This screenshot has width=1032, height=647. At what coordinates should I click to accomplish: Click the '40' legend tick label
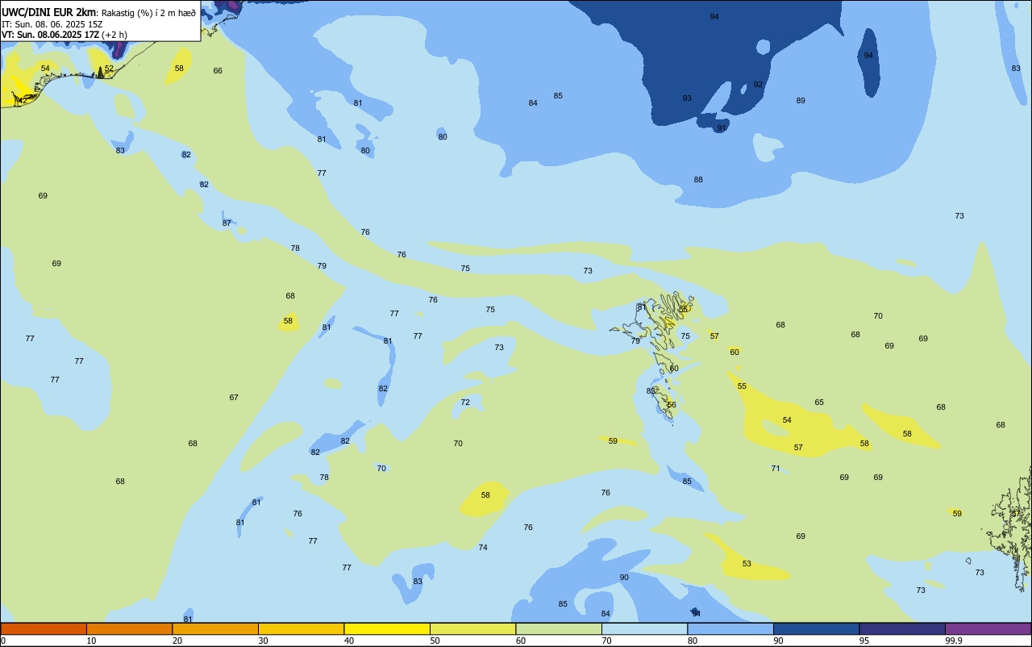click(x=348, y=641)
